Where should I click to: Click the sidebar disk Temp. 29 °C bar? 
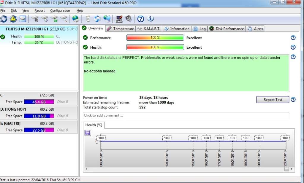coord(39,42)
